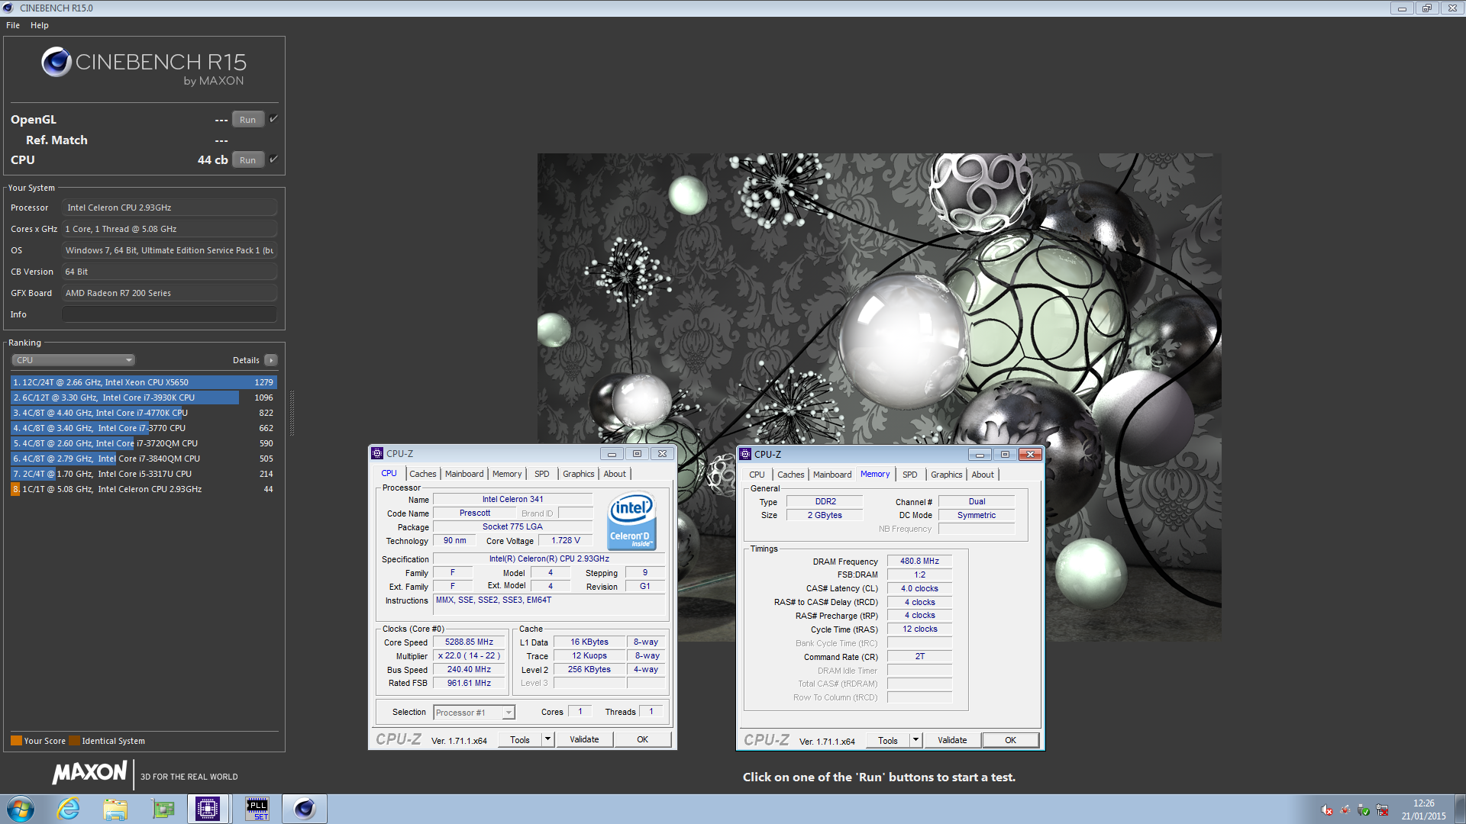Switch to CPU-Z in the taskbar
Image resolution: width=1466 pixels, height=824 pixels.
tap(208, 809)
